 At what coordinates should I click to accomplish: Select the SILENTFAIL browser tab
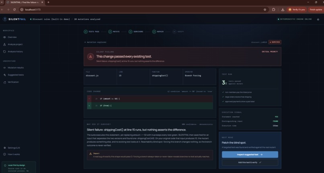pyautogui.click(x=25, y=2)
